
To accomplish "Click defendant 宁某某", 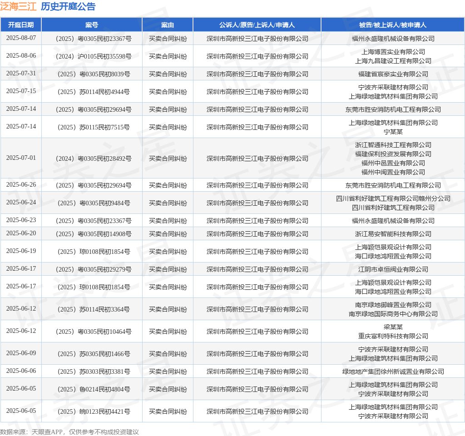I will point(393,132).
